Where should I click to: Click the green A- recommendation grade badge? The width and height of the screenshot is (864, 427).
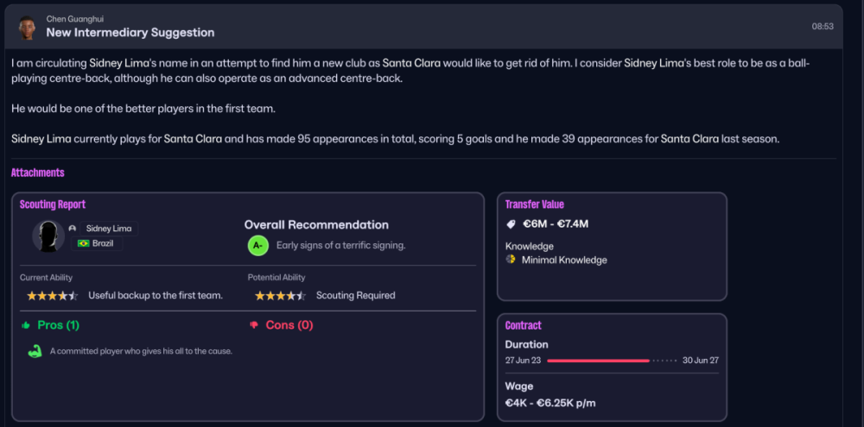pyautogui.click(x=257, y=245)
